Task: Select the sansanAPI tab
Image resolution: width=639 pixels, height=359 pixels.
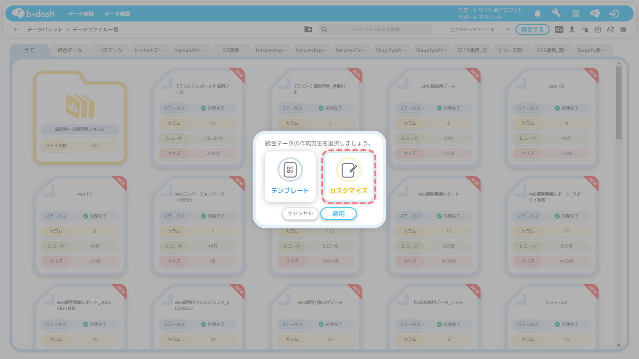Action: point(189,50)
